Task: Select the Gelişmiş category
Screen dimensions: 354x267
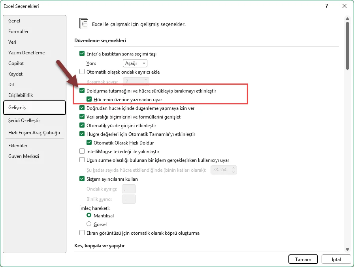Action: [34, 108]
